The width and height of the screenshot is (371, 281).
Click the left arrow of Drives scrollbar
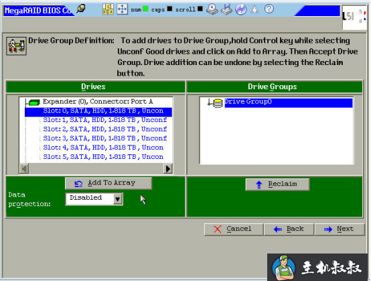click(x=24, y=169)
